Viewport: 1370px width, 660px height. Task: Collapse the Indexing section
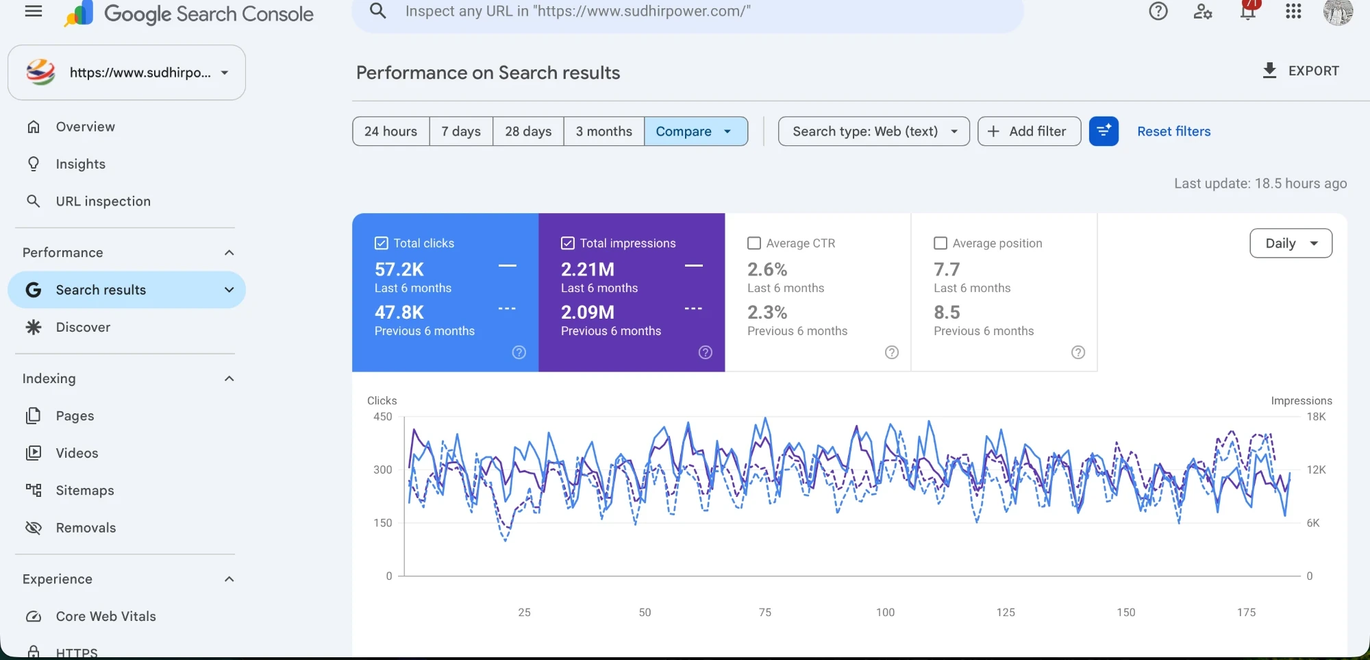[x=229, y=379]
